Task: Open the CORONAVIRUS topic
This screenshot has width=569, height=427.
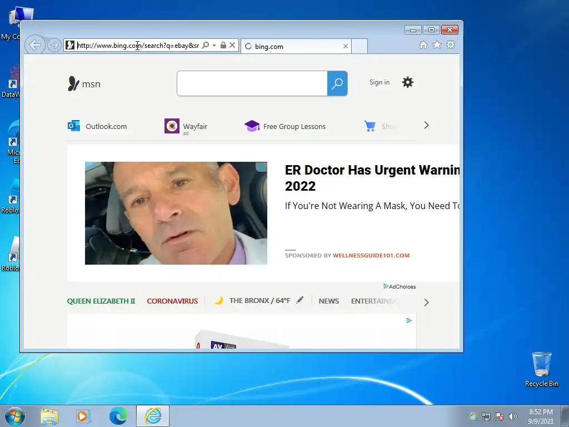Action: [x=172, y=301]
